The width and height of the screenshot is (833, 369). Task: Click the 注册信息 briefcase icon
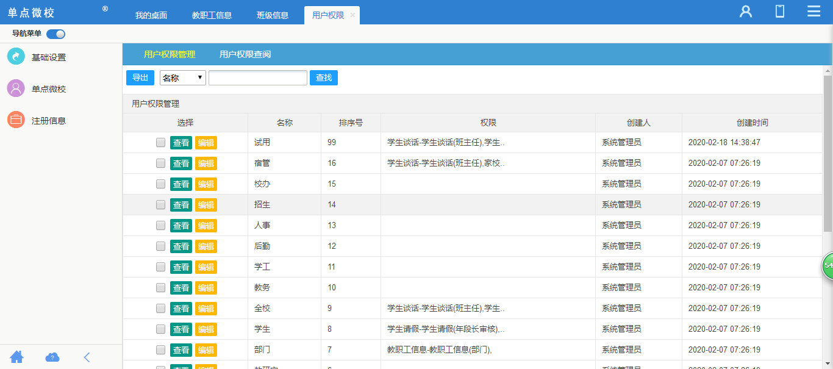[x=16, y=120]
